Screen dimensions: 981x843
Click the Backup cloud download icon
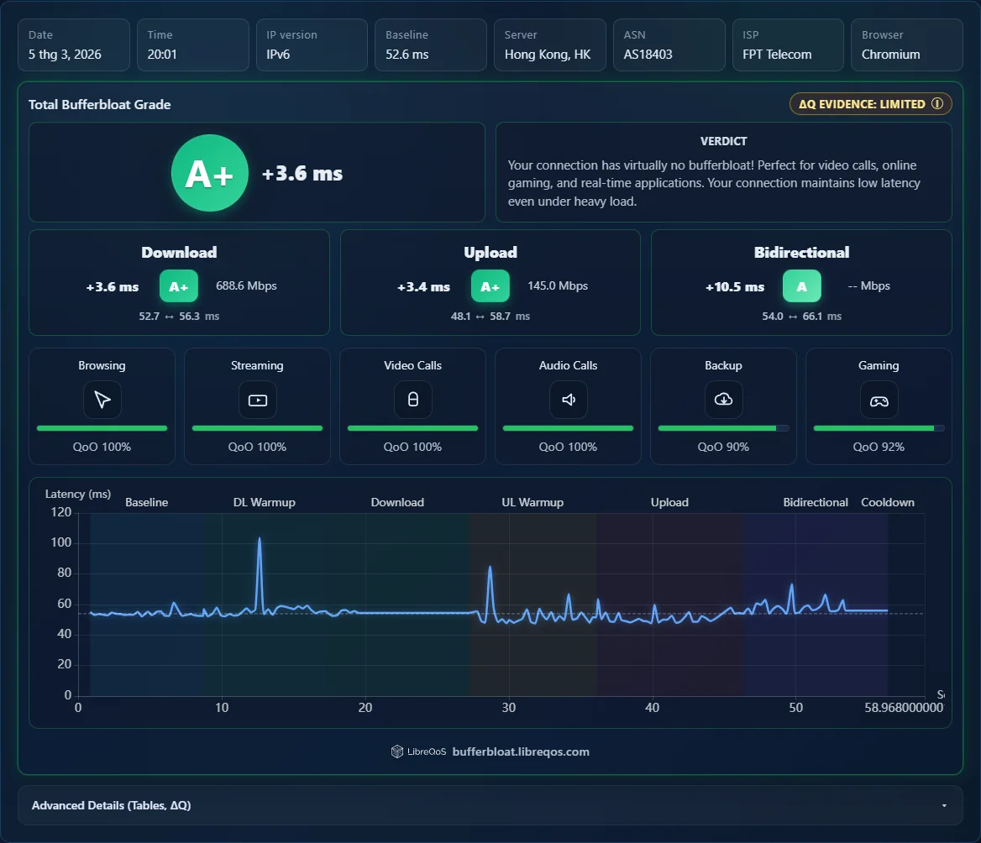[x=723, y=400]
